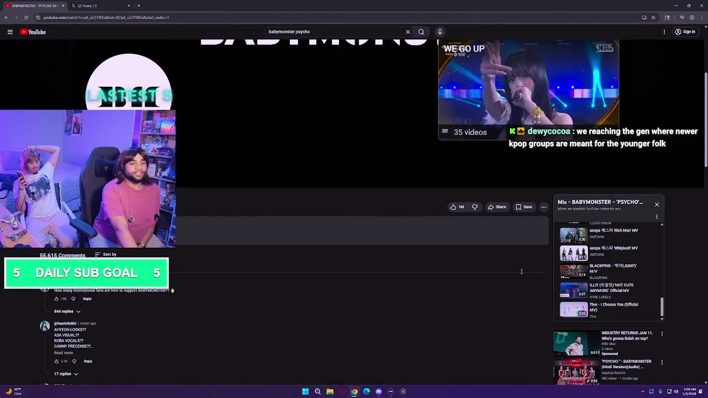Image resolution: width=708 pixels, height=398 pixels.
Task: Sign in to YouTube
Action: [685, 32]
